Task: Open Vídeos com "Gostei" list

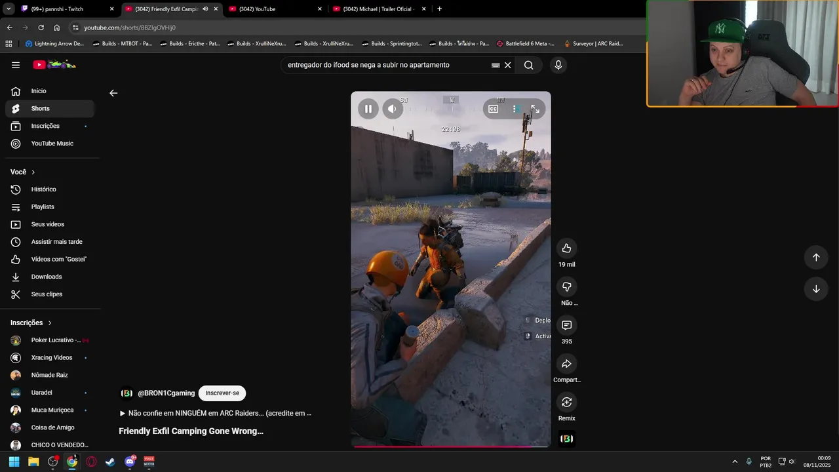Action: tap(50, 259)
